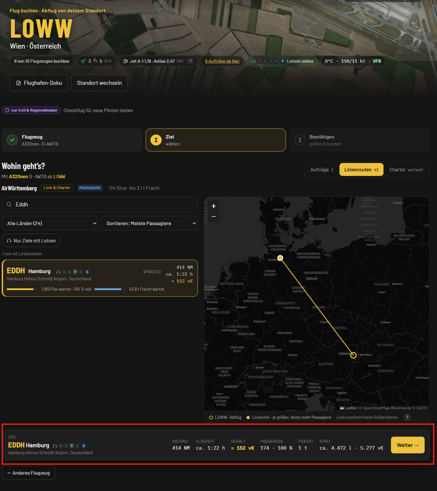Viewport: 437px width, 491px height.
Task: Open the 6 Aufträge ab hier link
Action: click(222, 61)
